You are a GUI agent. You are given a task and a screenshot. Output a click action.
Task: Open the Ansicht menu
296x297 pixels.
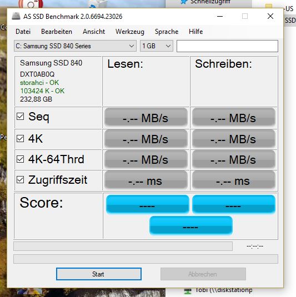click(94, 32)
